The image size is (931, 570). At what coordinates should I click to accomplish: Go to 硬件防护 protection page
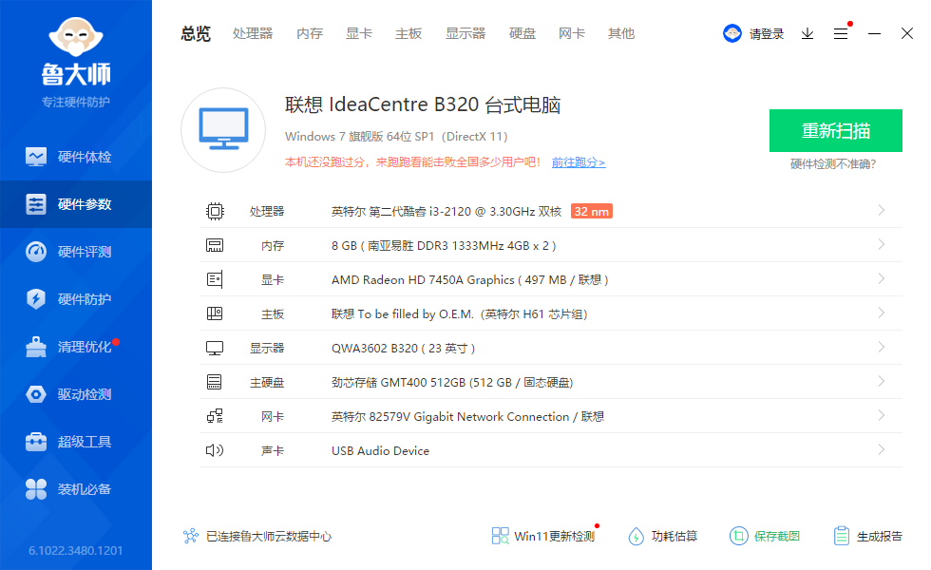(76, 299)
